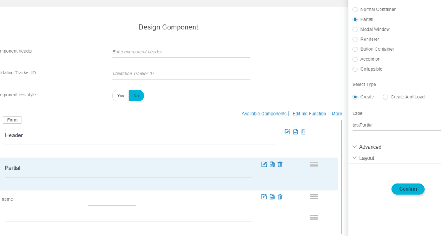Expand the Advanced section
Viewport: 441px width, 236px height.
pos(370,147)
